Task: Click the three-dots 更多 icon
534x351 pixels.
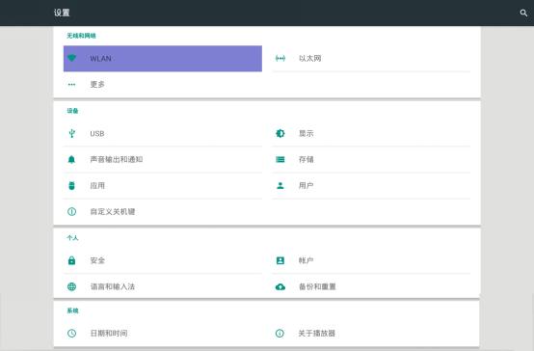Action: [71, 85]
